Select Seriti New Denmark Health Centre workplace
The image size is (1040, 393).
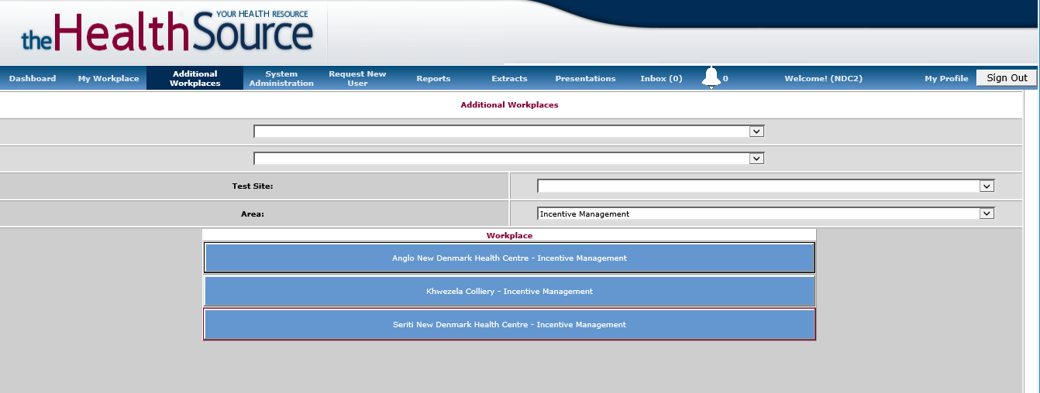tap(509, 324)
